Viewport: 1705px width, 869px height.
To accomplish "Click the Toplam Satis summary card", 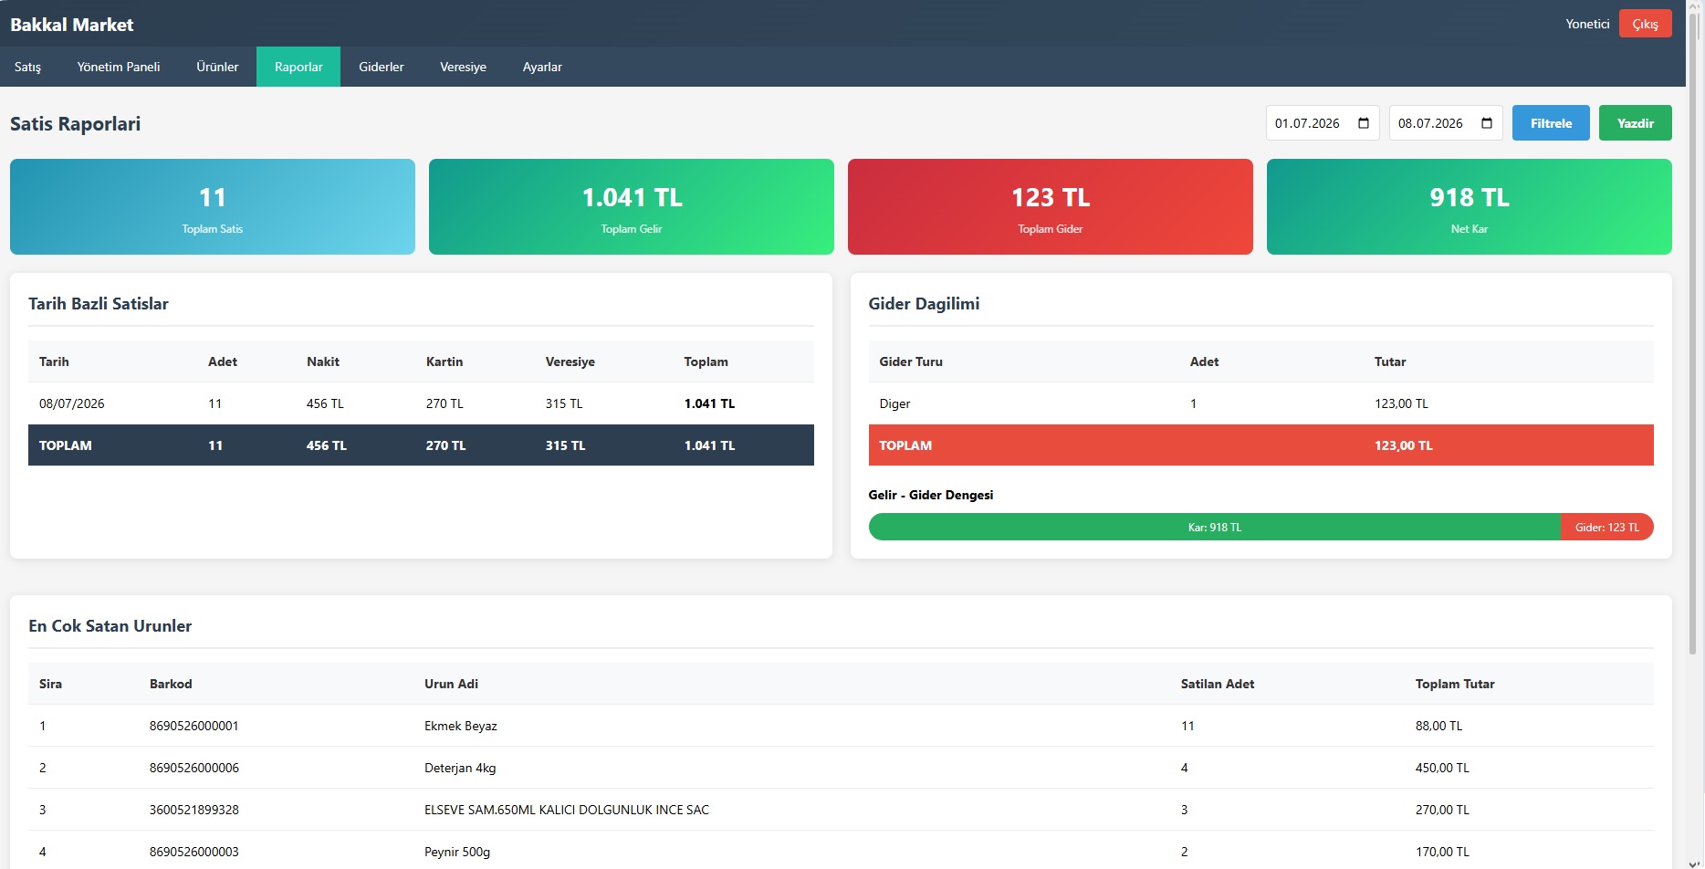I will click(213, 207).
